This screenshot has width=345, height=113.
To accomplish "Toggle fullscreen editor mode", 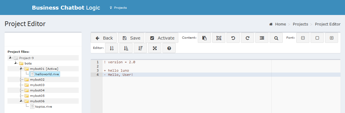I will tap(155, 48).
